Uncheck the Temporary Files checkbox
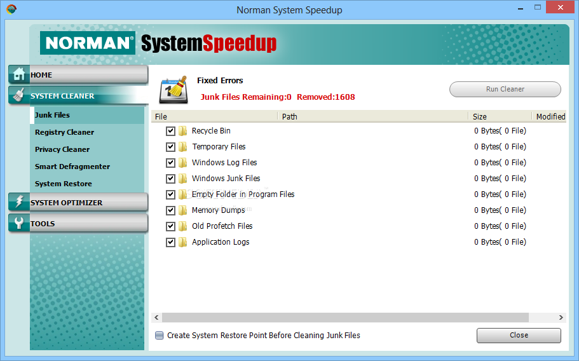 click(x=170, y=147)
